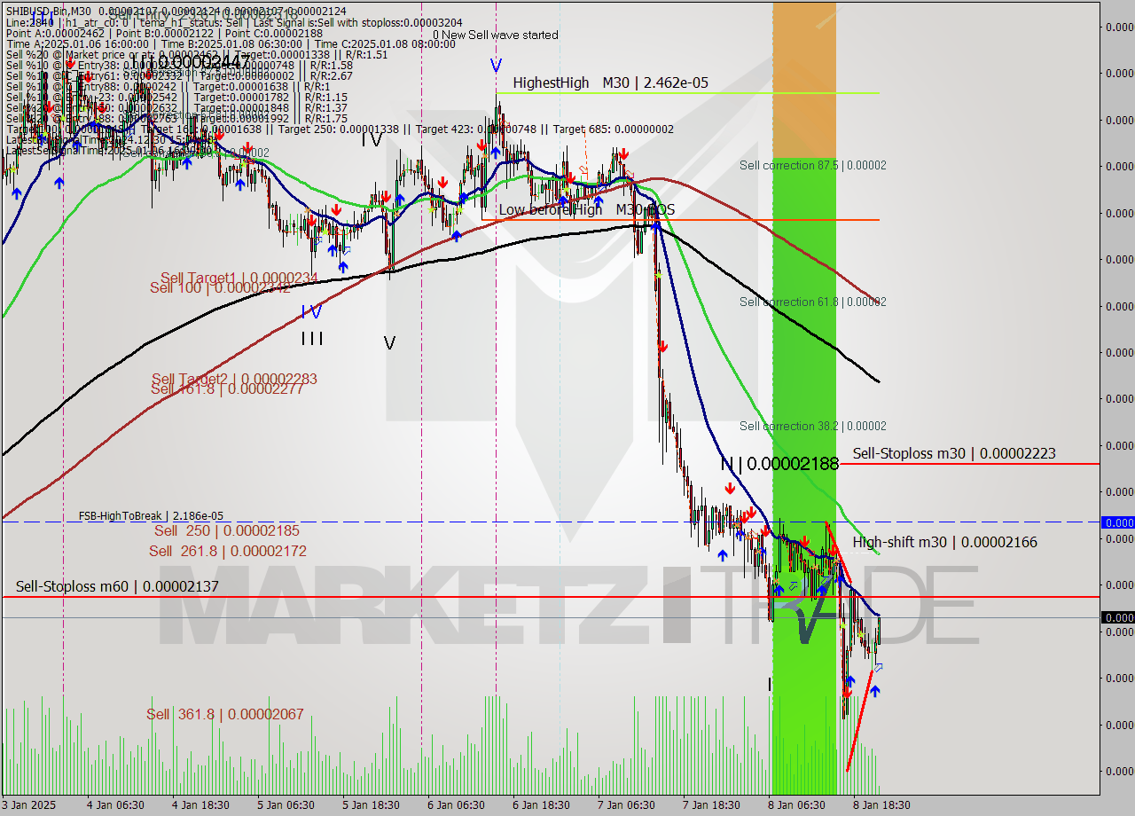Click the Time A 2025.01.06 info line
The image size is (1135, 816).
(x=231, y=43)
